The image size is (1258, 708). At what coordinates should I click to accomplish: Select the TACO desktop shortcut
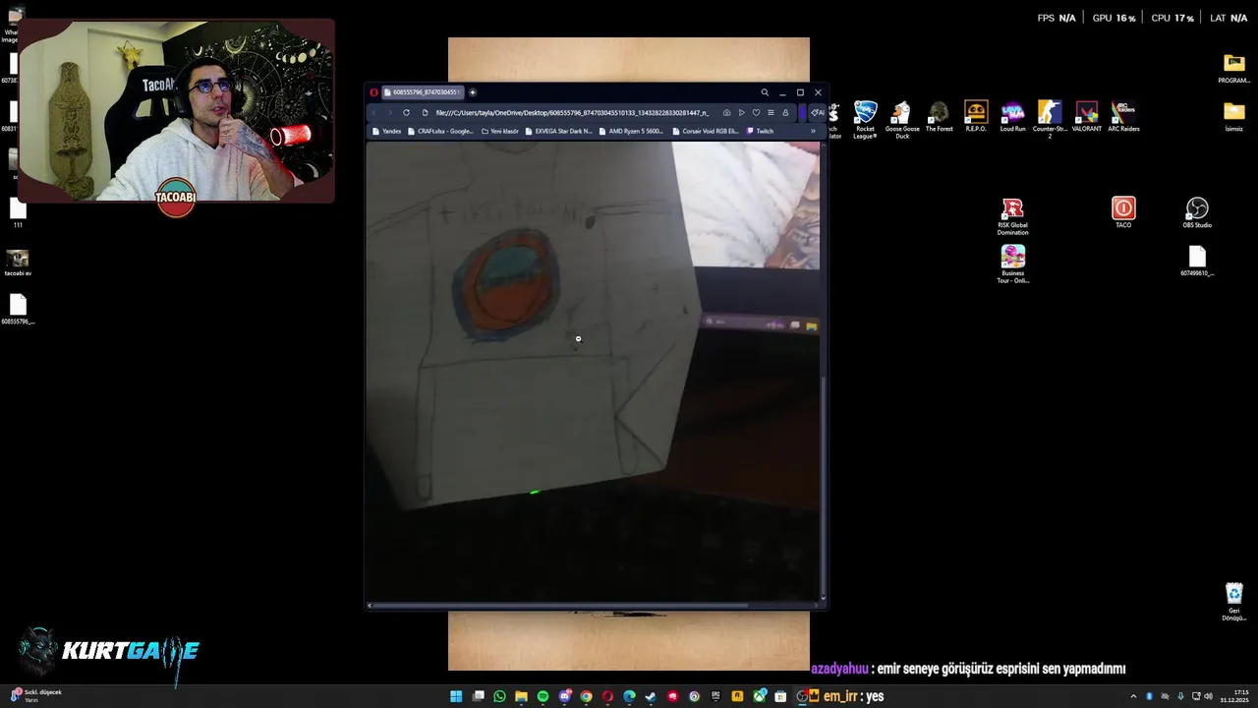click(x=1123, y=212)
